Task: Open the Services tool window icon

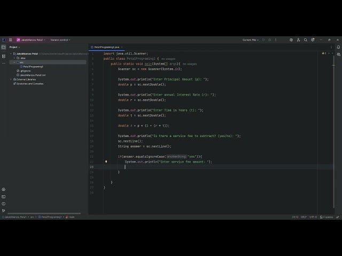Action: point(4,189)
